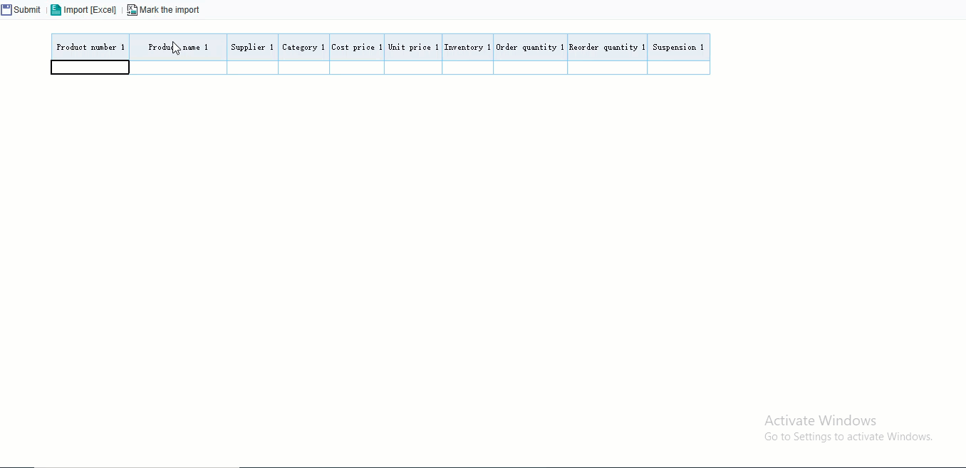Viewport: 966px width, 468px height.
Task: Activate empty cell under Product name 1
Action: coord(178,68)
